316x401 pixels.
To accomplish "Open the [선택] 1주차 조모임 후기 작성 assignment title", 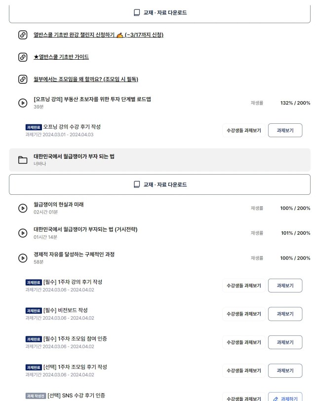I will tap(75, 367).
